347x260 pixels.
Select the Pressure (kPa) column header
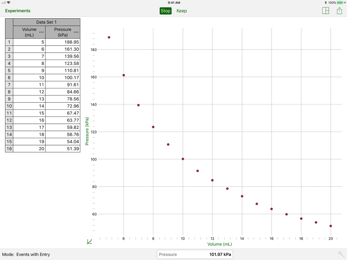[x=63, y=32]
